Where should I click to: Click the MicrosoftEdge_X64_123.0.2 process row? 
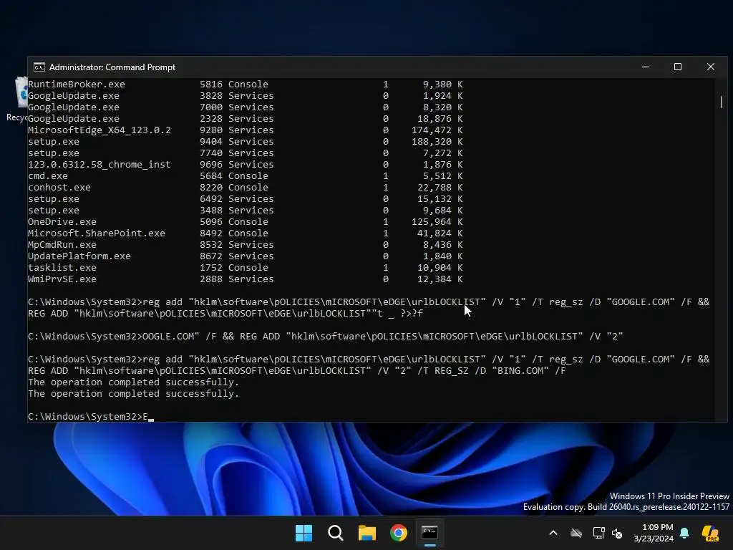coord(246,130)
